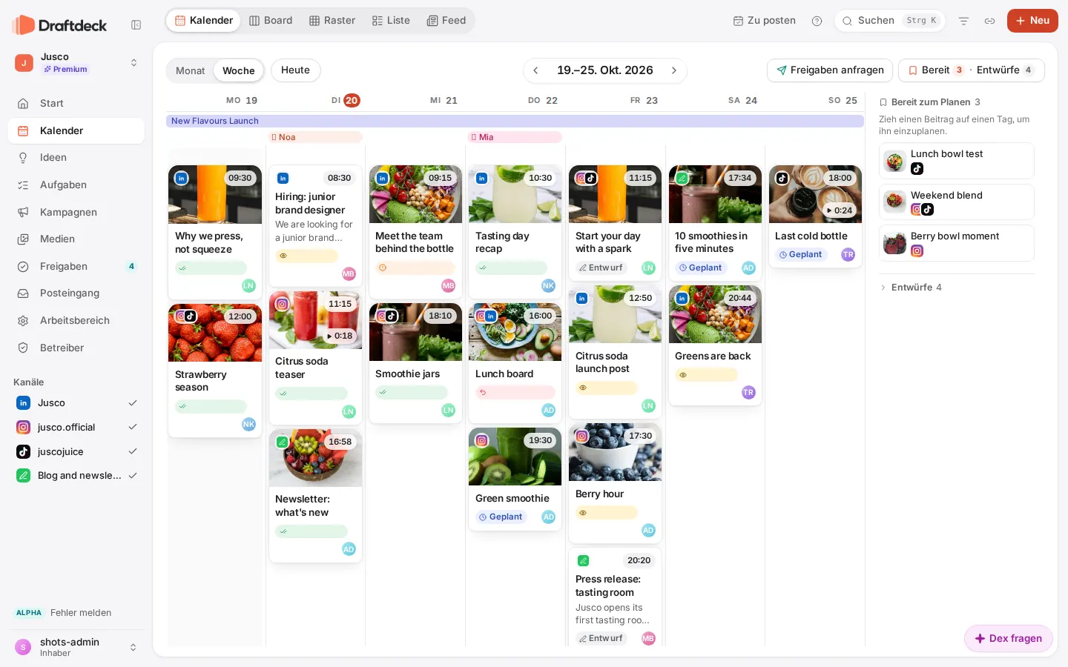Collapse the sidebar with the panel icon
The height and width of the screenshot is (667, 1068).
(136, 25)
